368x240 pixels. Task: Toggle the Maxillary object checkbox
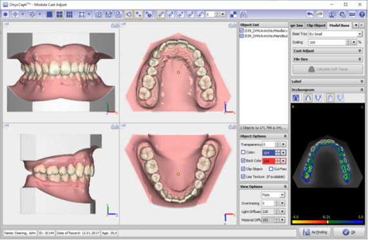pyautogui.click(x=242, y=31)
